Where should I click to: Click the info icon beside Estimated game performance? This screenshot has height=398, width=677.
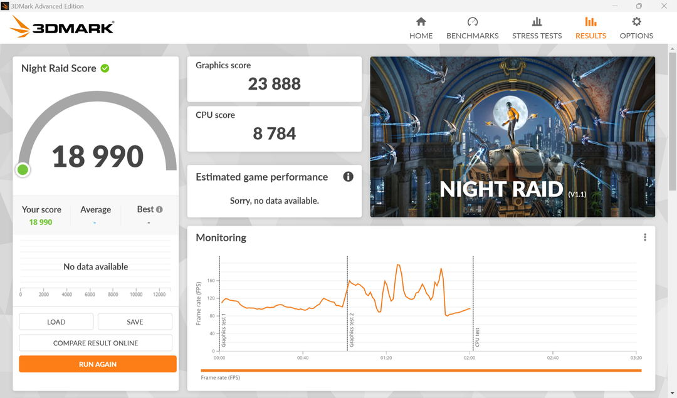pos(349,177)
